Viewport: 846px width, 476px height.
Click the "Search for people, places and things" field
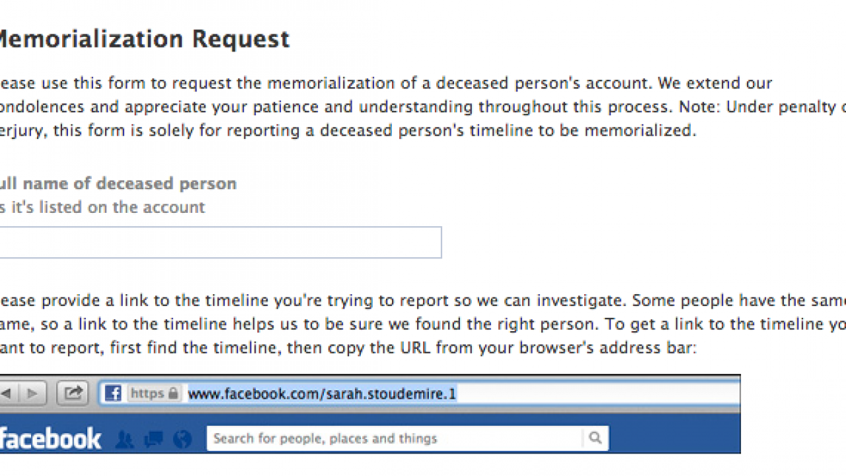coord(397,438)
